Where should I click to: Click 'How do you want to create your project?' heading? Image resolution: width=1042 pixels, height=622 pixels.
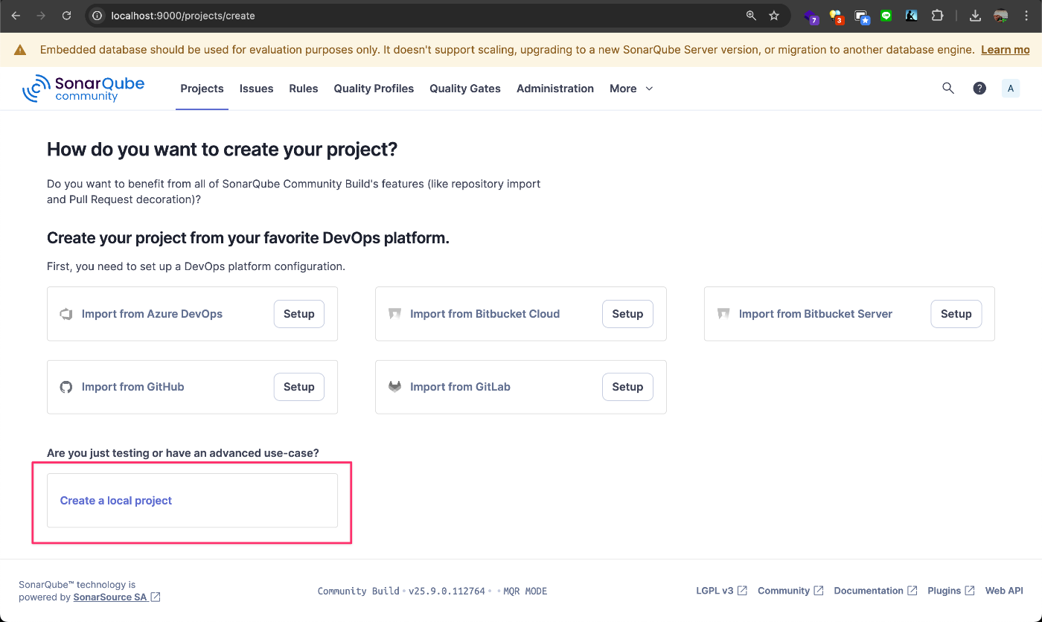pos(223,150)
